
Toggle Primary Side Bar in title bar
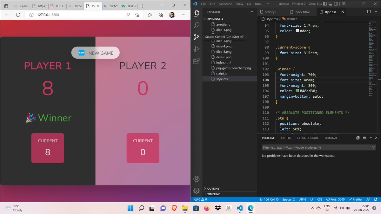[x=325, y=4]
